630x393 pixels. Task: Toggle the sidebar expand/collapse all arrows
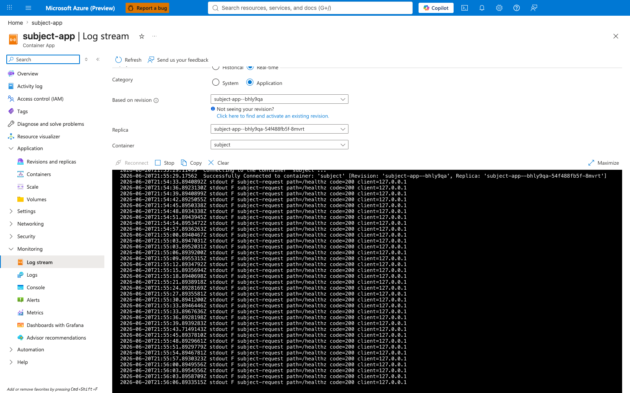coord(86,59)
